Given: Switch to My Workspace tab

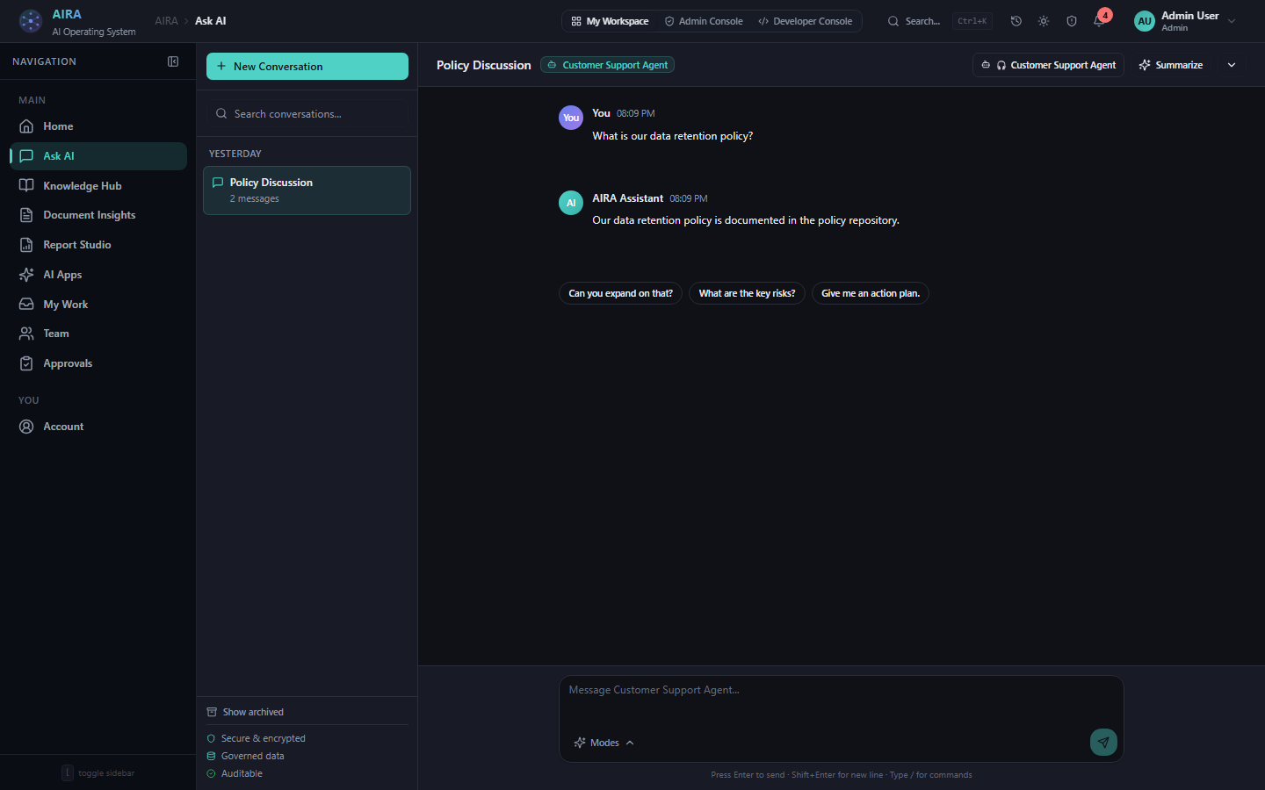Looking at the screenshot, I should pyautogui.click(x=611, y=21).
